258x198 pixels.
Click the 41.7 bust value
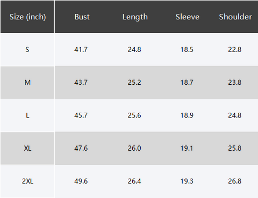click(81, 49)
